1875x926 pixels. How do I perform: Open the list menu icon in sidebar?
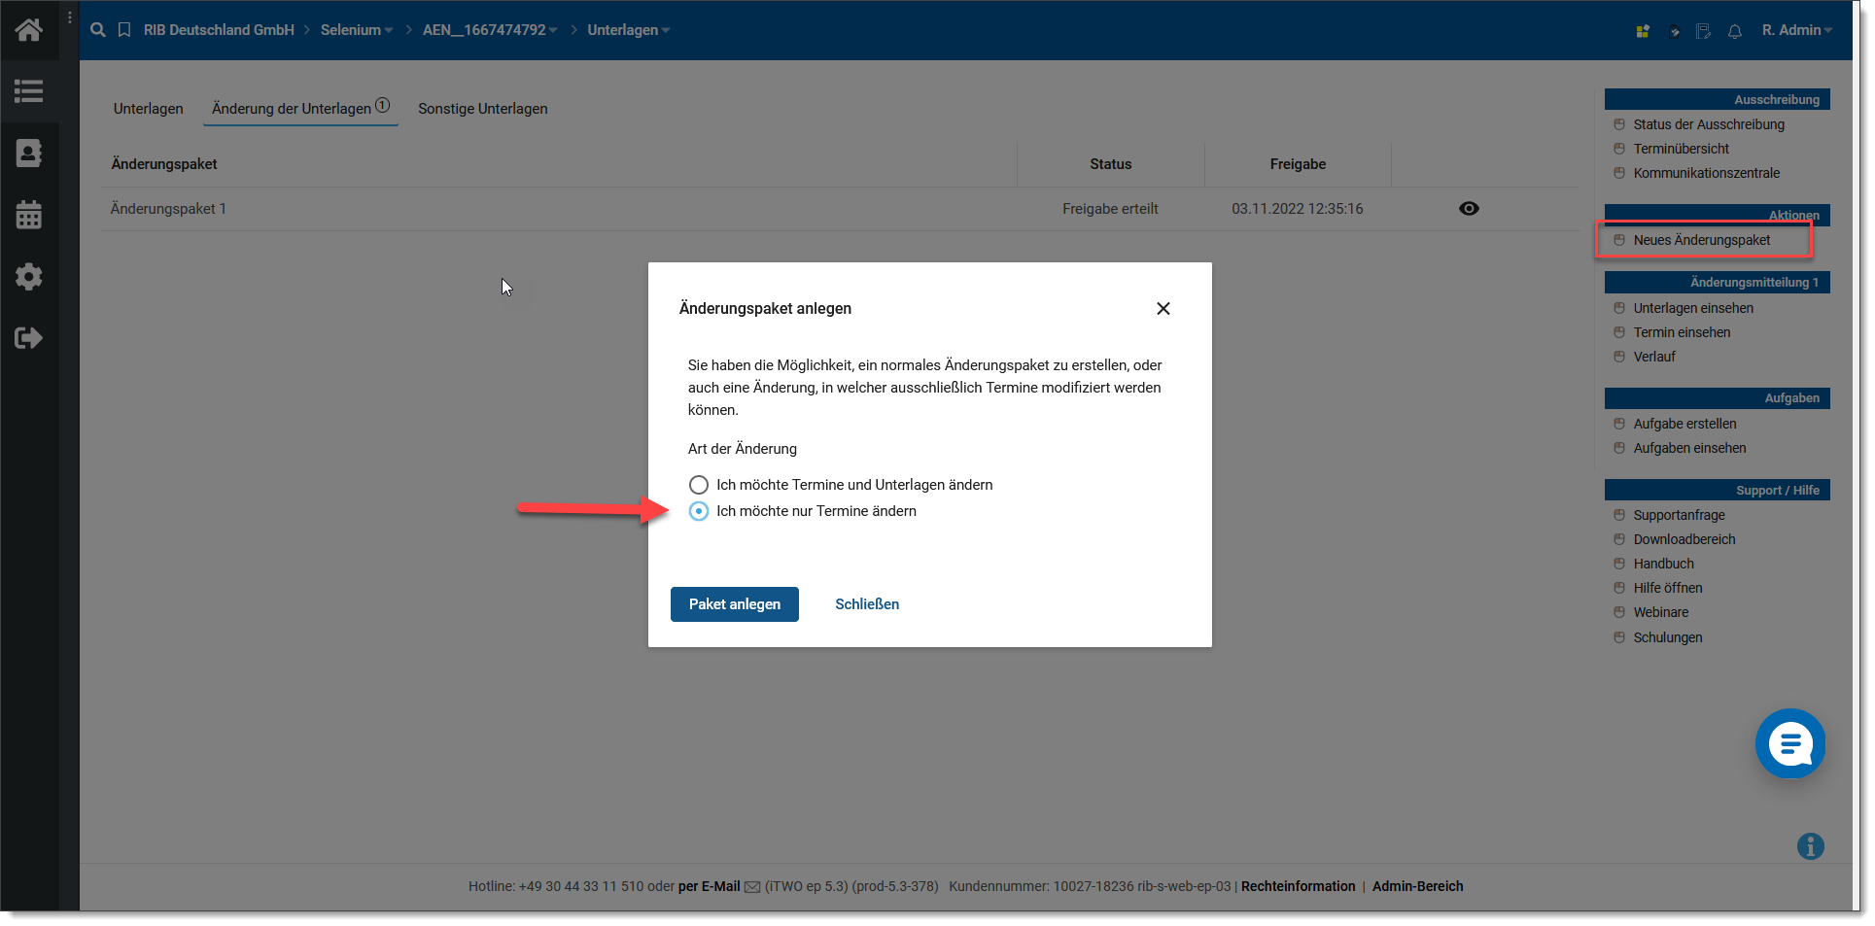(x=28, y=91)
